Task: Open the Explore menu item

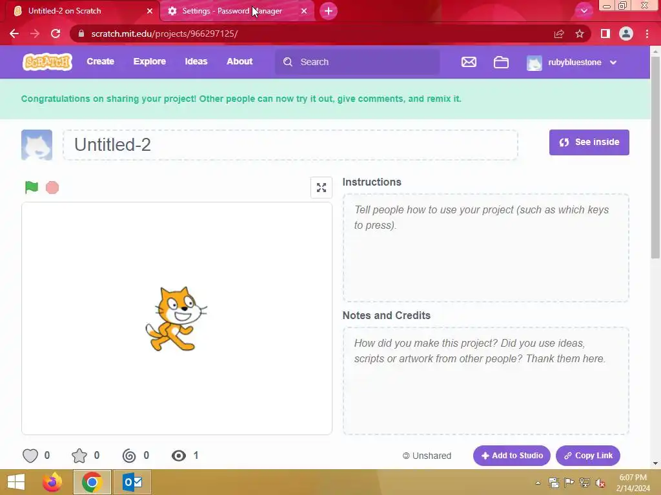Action: coord(150,61)
